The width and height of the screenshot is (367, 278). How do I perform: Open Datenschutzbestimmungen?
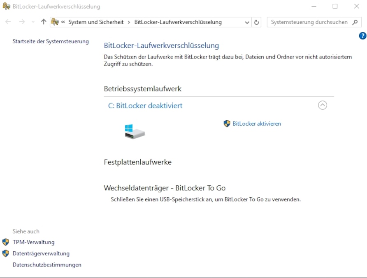[47, 265]
